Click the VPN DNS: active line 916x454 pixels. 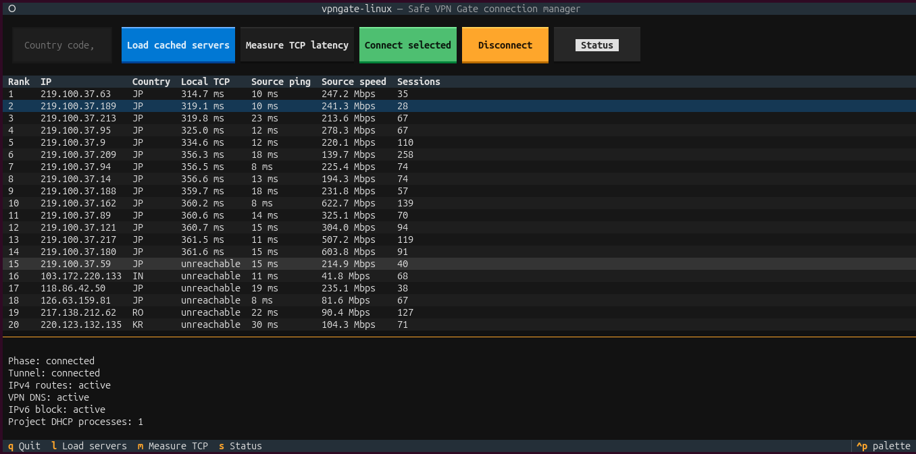[x=49, y=397]
